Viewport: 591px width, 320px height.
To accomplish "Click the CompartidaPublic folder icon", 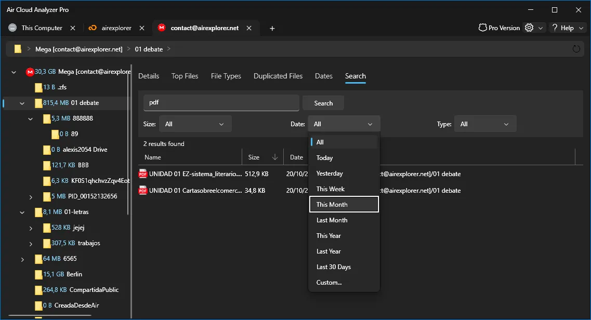I will click(38, 290).
